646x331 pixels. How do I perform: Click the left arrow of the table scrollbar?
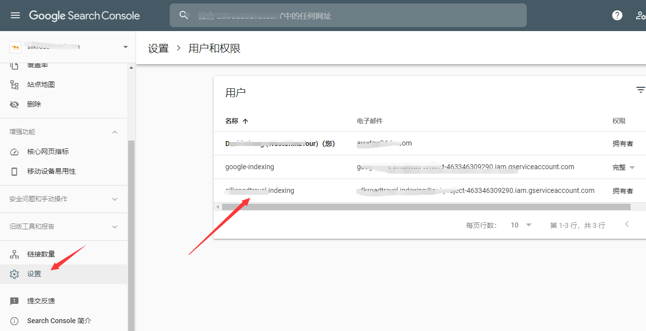(218, 207)
